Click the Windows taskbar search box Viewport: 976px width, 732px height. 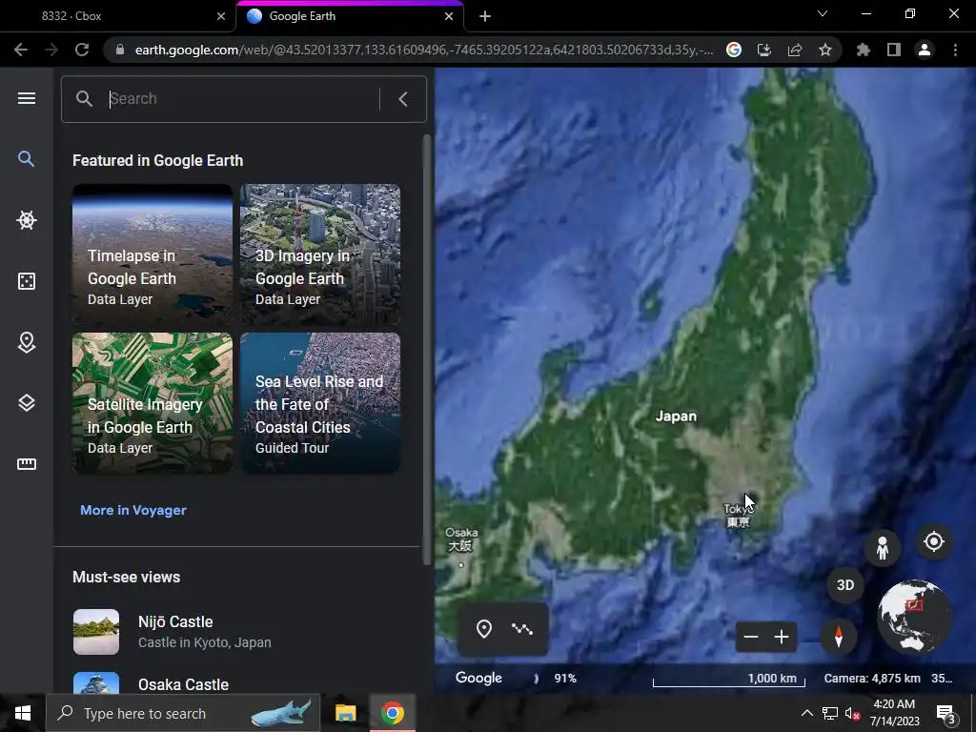pos(183,713)
